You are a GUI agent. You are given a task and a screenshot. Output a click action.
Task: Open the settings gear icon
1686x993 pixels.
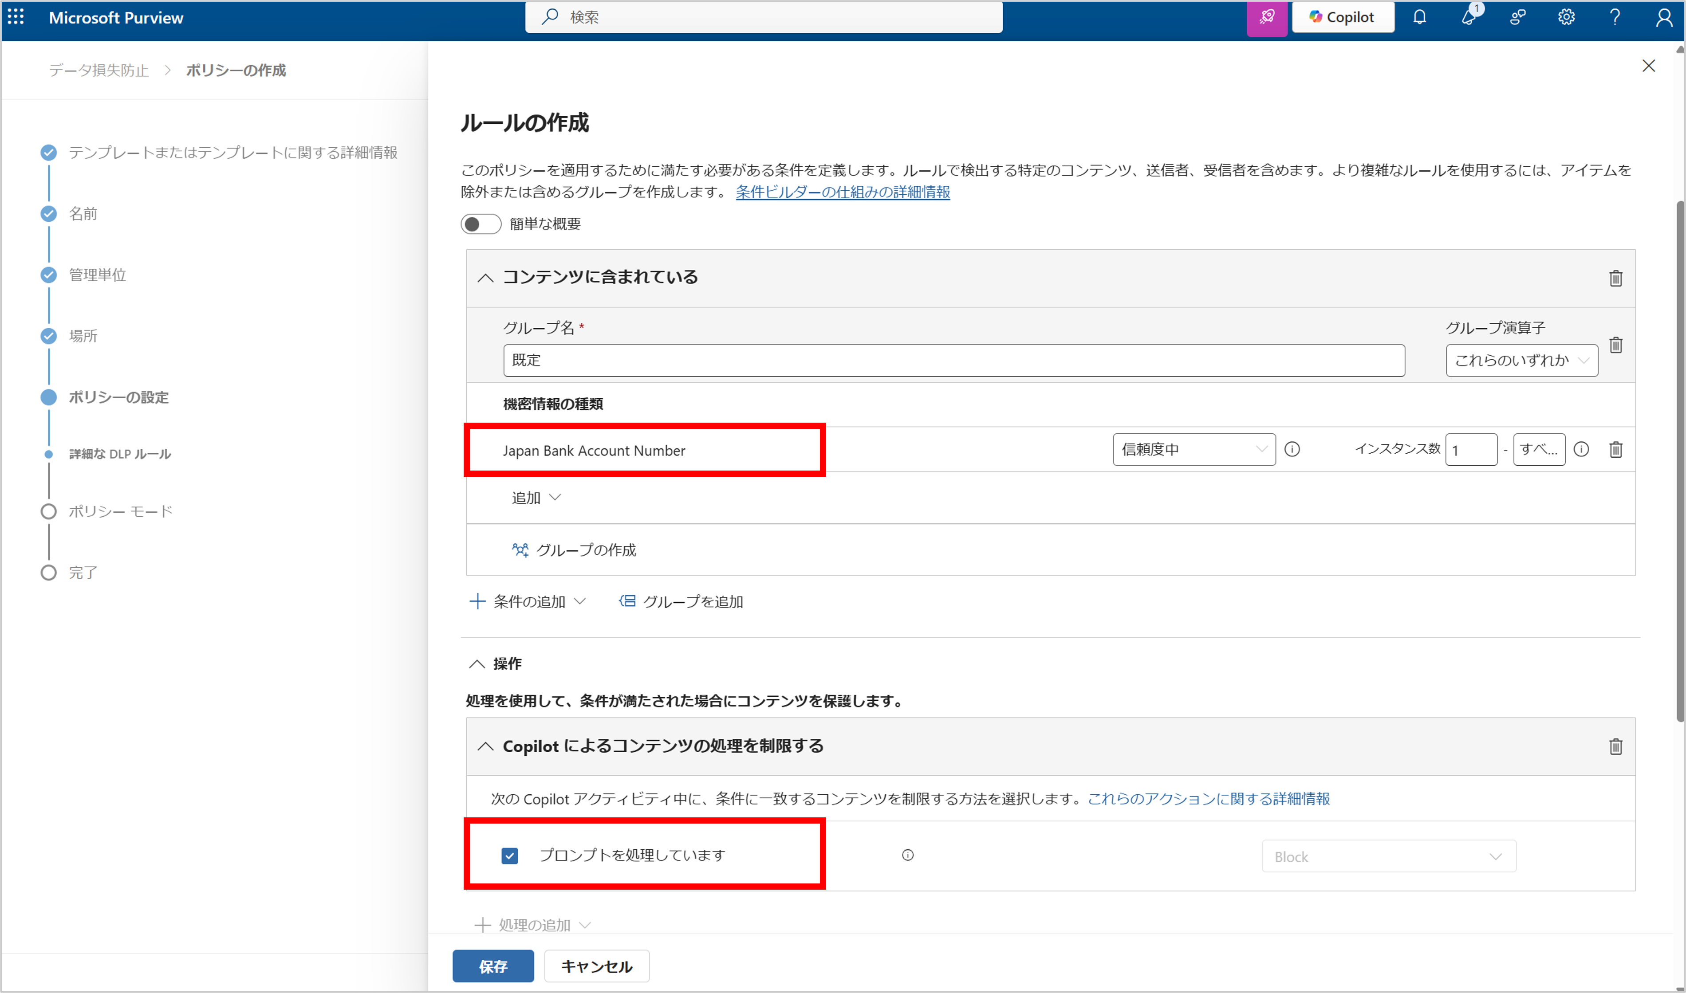click(x=1565, y=17)
